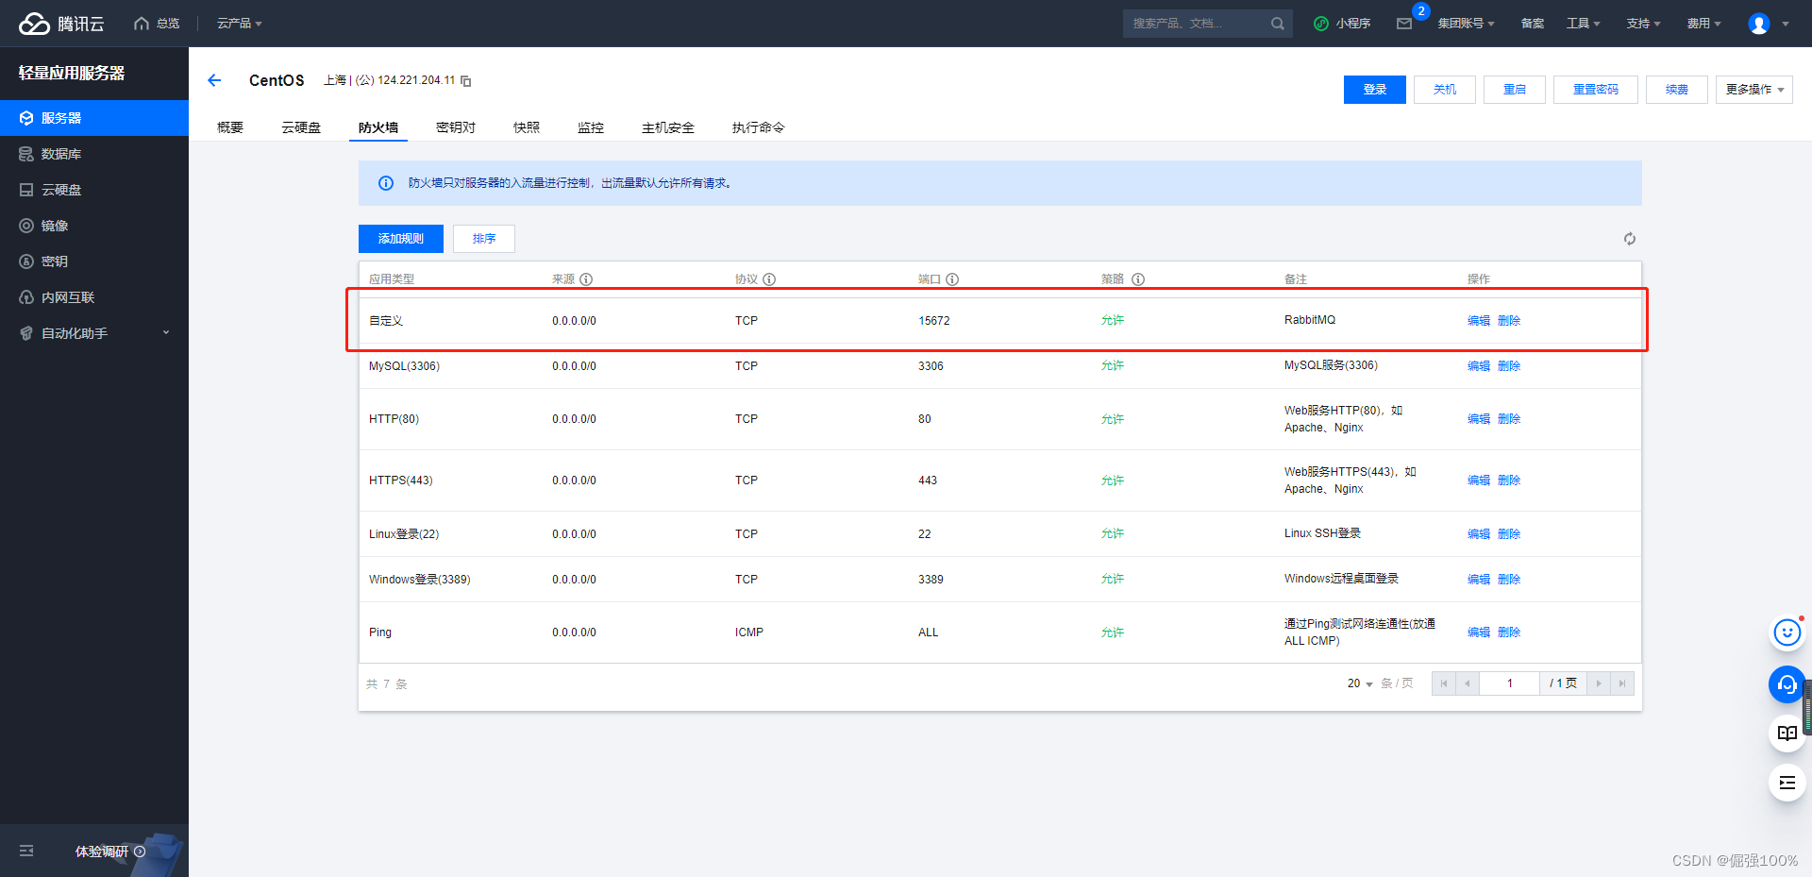Viewport: 1812px width, 877px height.
Task: Click the info icon next to 端口
Action: click(952, 279)
